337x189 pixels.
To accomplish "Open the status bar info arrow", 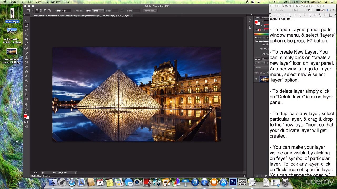I will coord(76,173).
